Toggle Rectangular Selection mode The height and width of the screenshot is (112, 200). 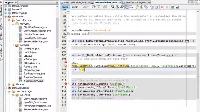[131, 7]
